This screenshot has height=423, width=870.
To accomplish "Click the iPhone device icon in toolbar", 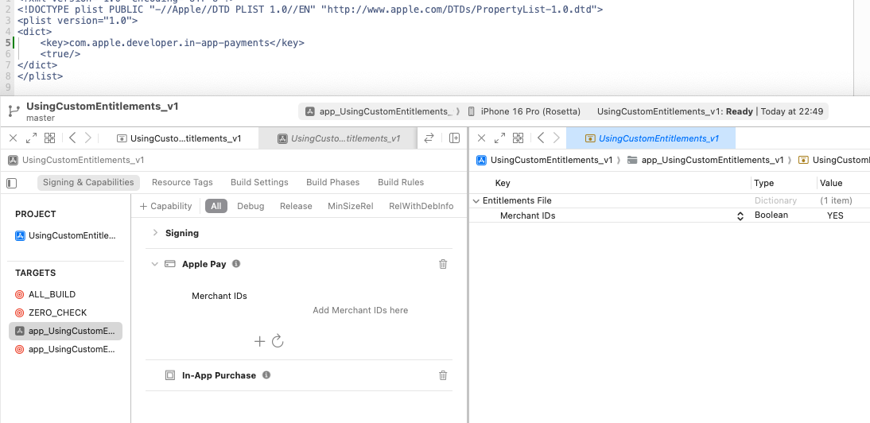I will click(x=471, y=111).
